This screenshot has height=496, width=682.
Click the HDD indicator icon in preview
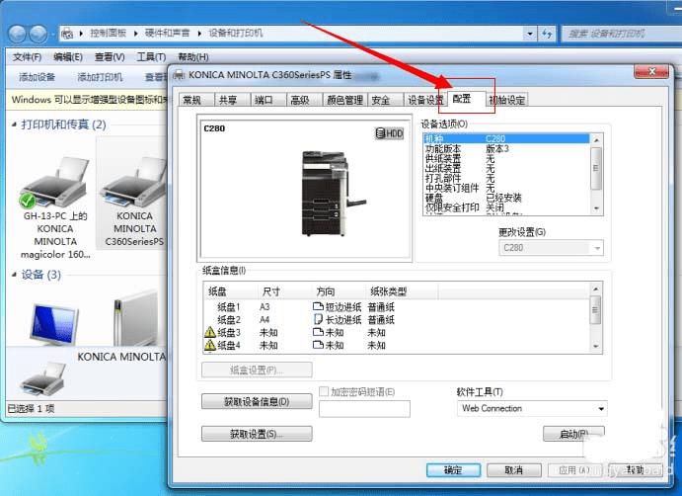point(389,133)
